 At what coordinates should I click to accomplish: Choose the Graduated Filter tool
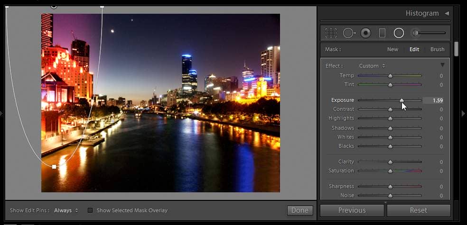[x=382, y=33]
